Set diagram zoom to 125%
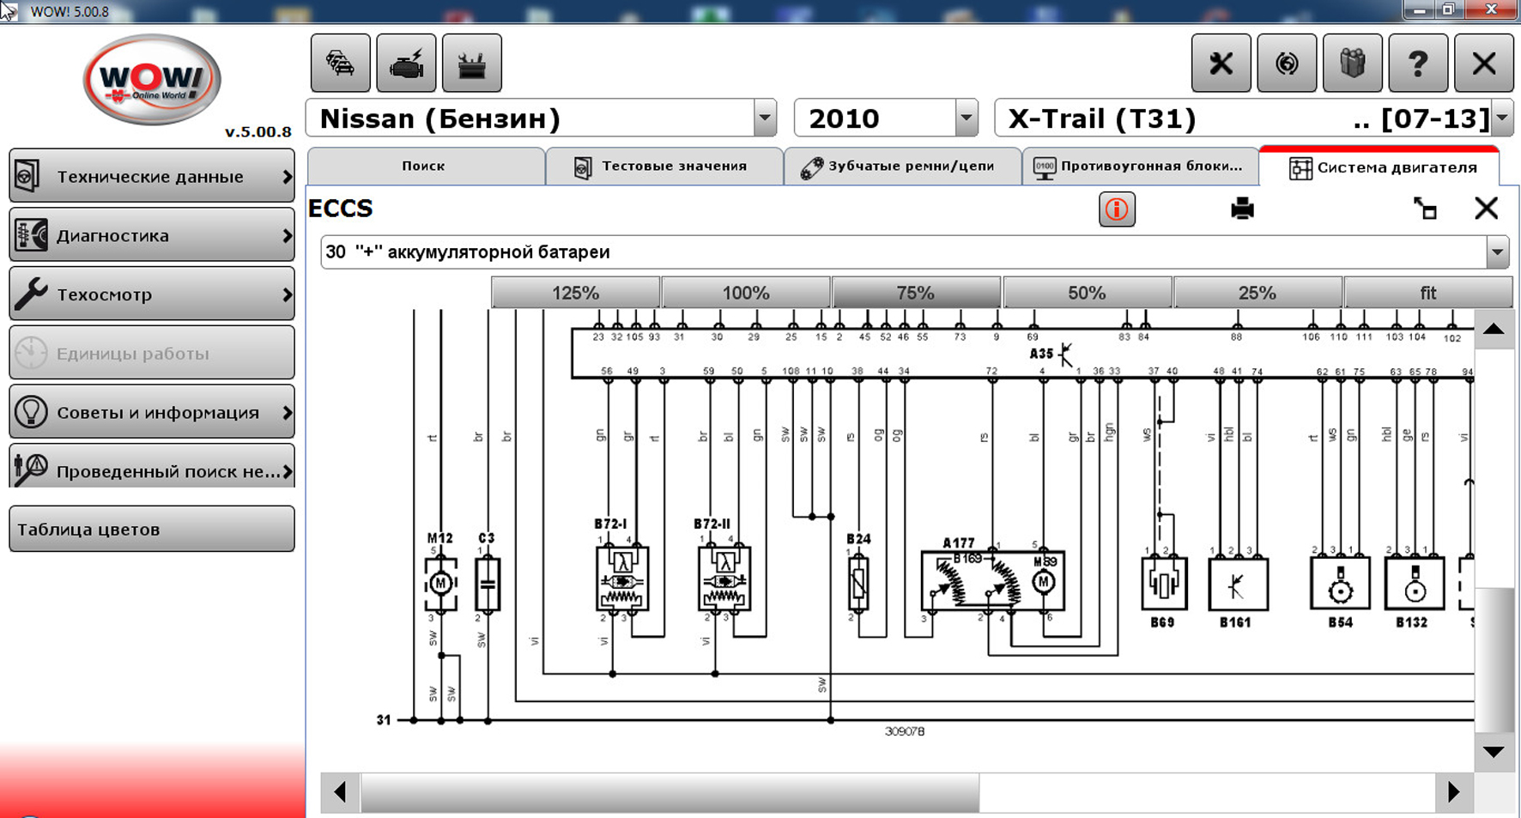 coord(575,294)
